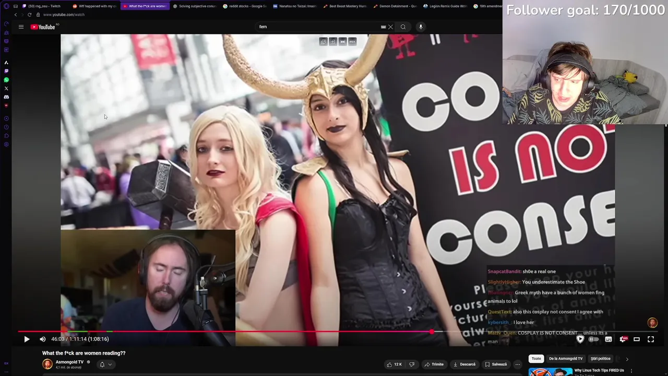Open Aria AI sidebar icon
The image size is (668, 376).
click(x=6, y=62)
